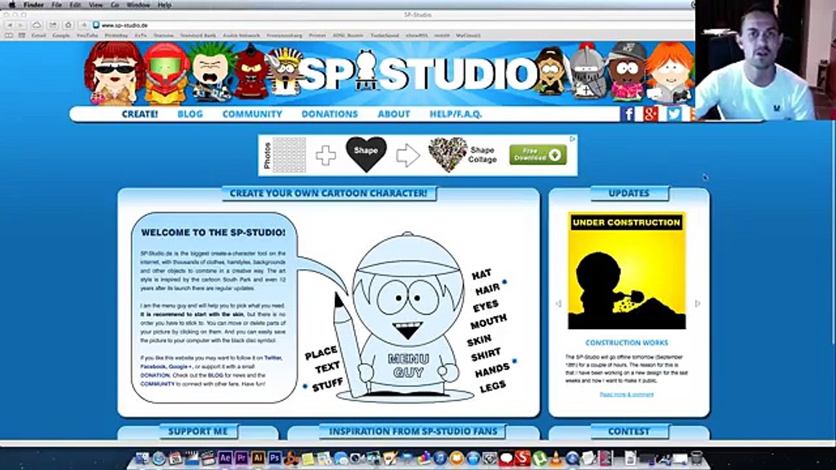Choose SKIN on the menu guy
The image size is (836, 470).
pos(479,340)
